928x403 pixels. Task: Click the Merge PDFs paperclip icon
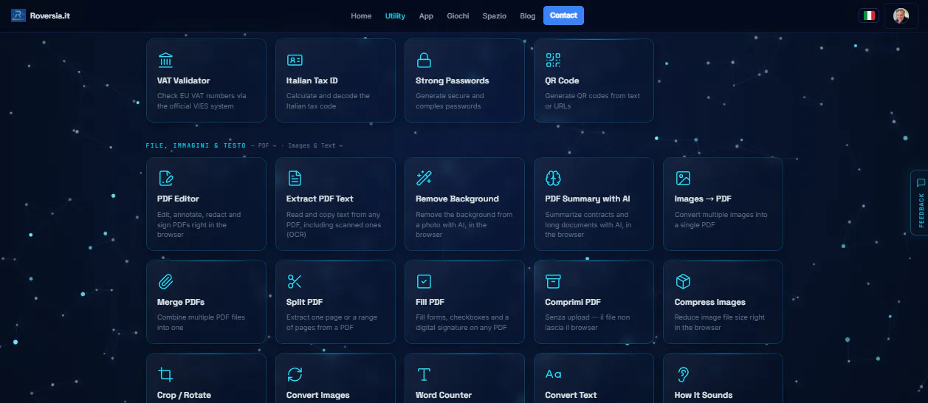[x=165, y=281]
